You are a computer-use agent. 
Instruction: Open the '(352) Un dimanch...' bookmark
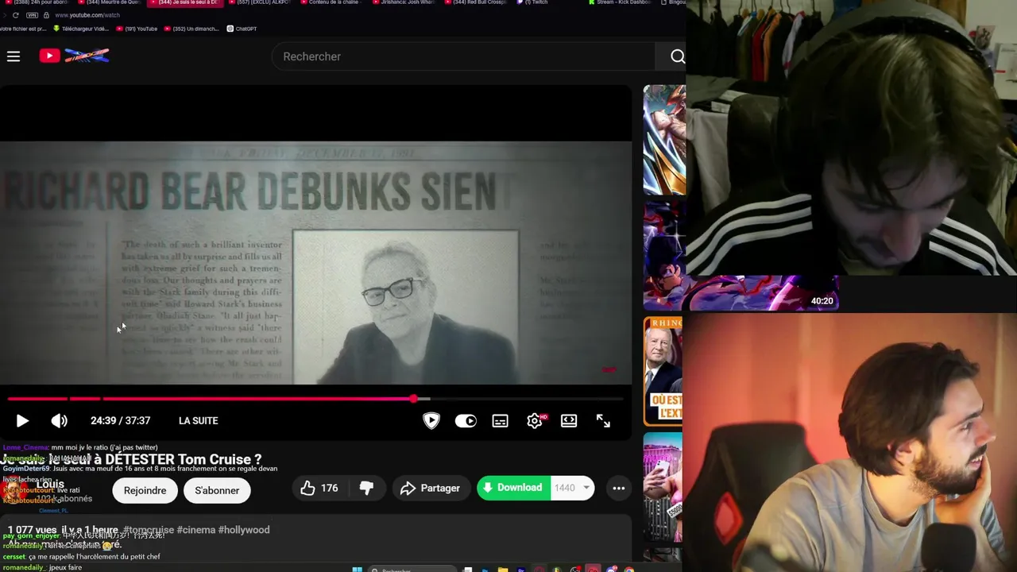tap(191, 29)
